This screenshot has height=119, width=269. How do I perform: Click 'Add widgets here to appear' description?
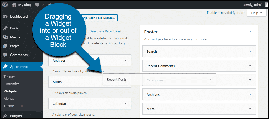tap(176, 39)
